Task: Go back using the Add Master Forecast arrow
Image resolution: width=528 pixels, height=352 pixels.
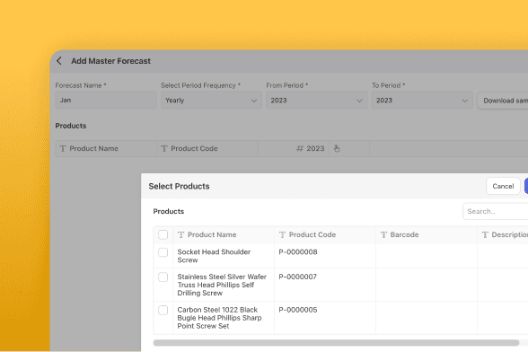Action: pos(59,61)
